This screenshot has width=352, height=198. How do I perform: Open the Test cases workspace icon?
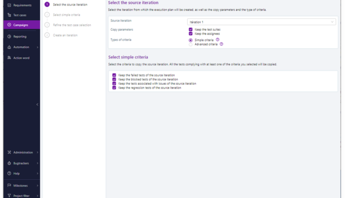pyautogui.click(x=9, y=15)
